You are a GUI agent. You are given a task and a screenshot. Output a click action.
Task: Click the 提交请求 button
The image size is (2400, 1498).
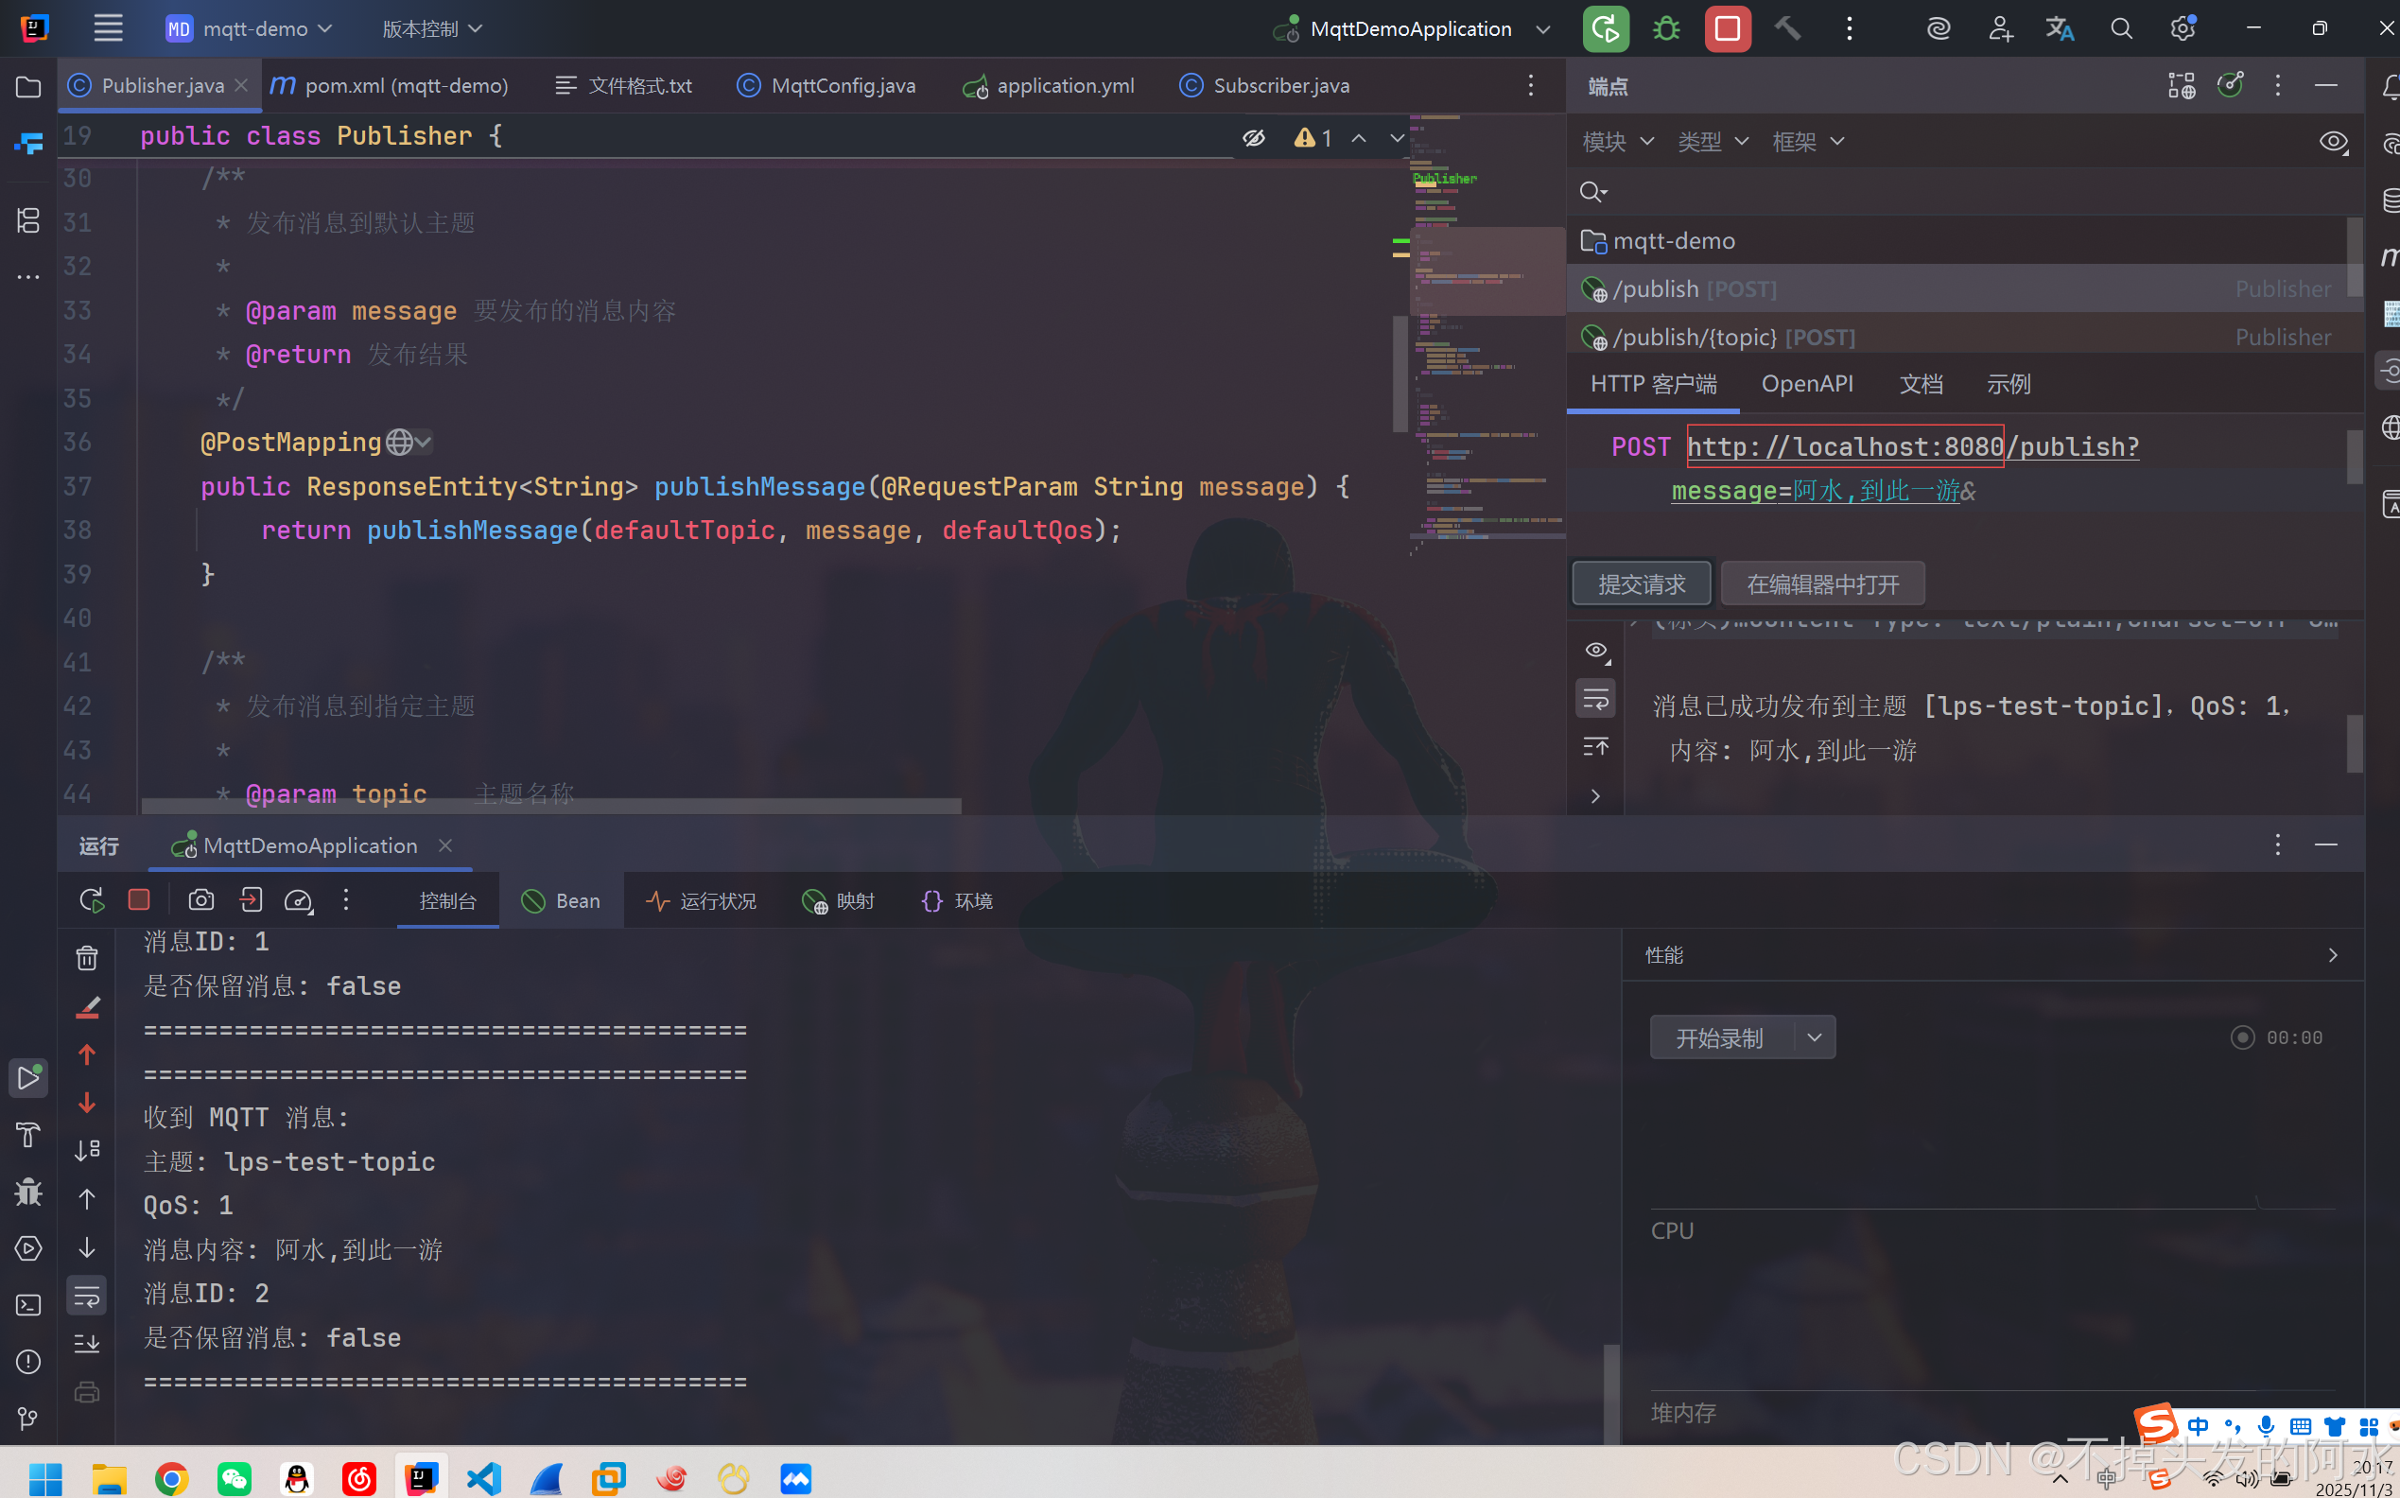point(1642,584)
